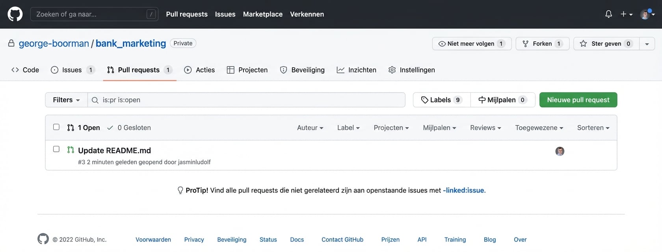Open the Beveiliging footer link

[x=232, y=239]
